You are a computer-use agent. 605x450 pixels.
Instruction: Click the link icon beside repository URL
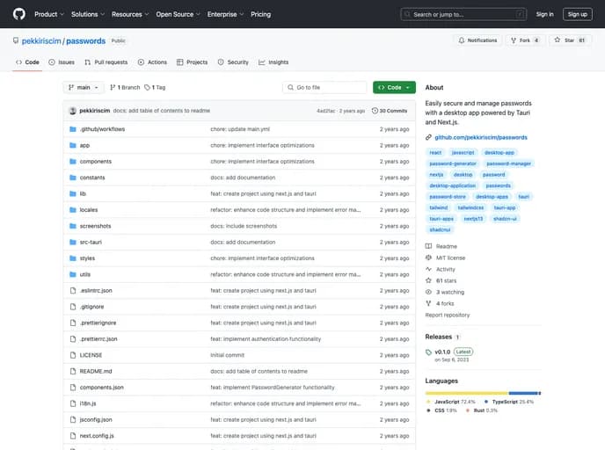coord(428,137)
